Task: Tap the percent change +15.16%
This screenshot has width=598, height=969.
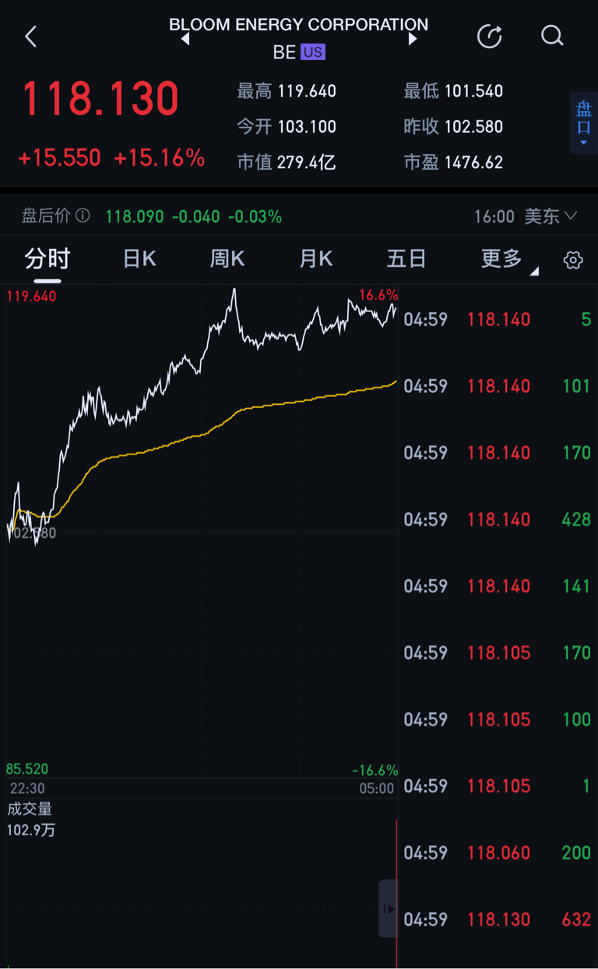Action: [x=160, y=158]
